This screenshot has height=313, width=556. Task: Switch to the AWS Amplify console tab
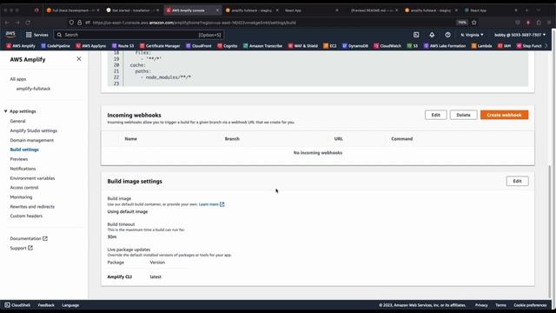pos(192,10)
